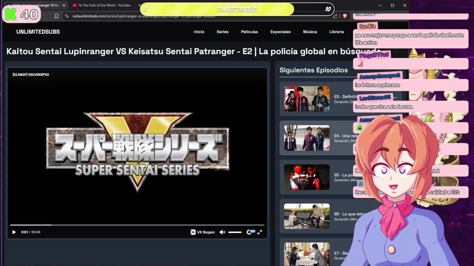Mute the video player's speaker icon
This screenshot has height=266, width=474.
point(222,232)
